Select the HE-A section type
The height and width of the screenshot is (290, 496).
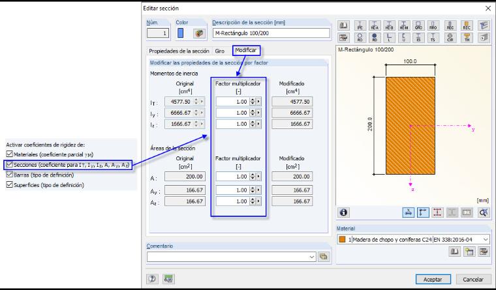[375, 25]
